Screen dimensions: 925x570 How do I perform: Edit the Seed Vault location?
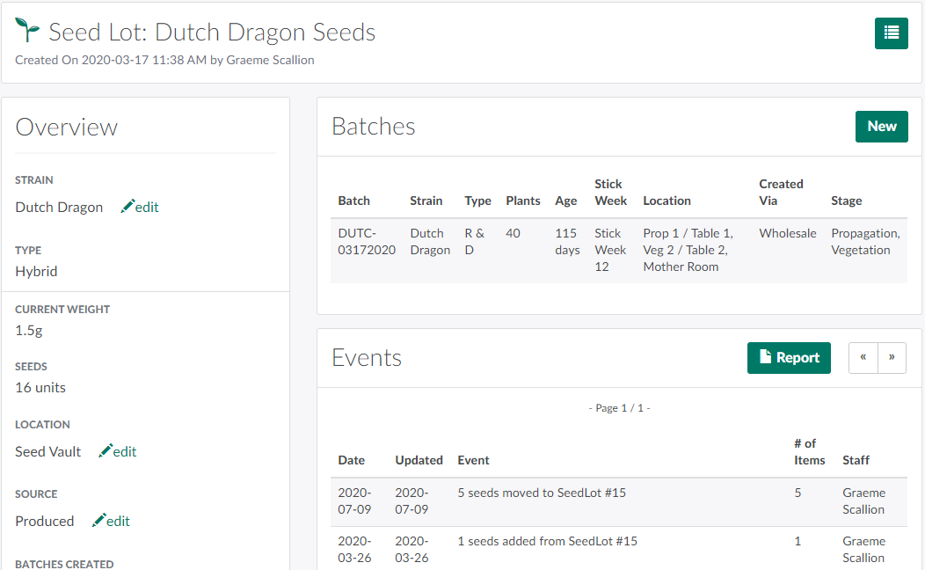click(x=118, y=451)
